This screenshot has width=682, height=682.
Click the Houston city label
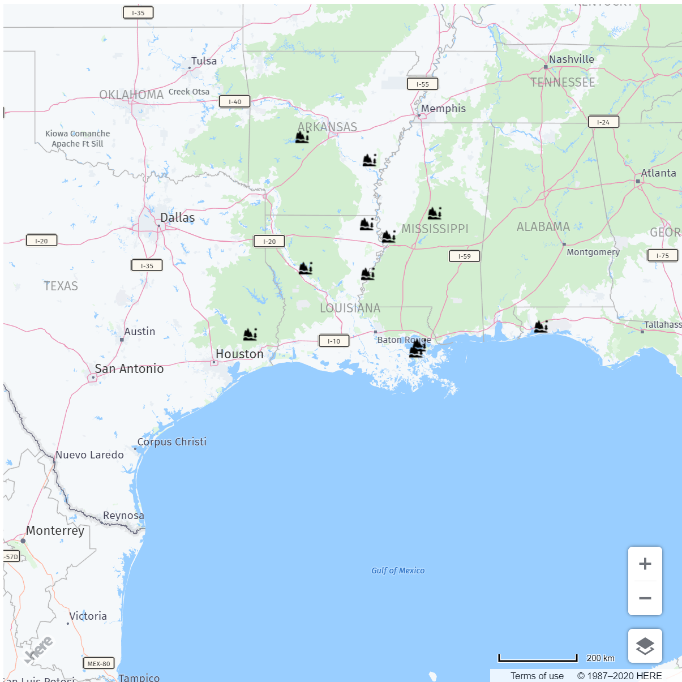pyautogui.click(x=239, y=354)
